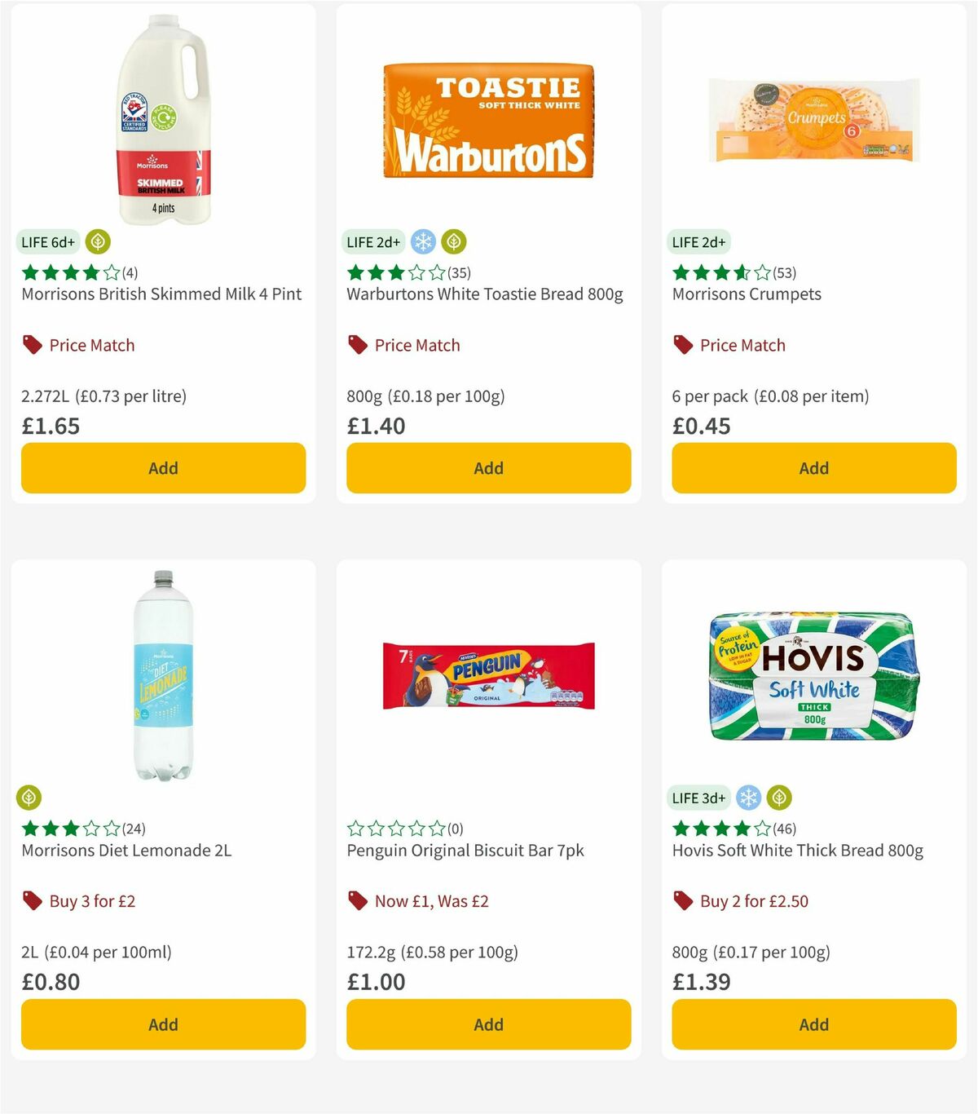Click the price tag icon next to Now £1 offer
The height and width of the screenshot is (1114, 978).
[357, 901]
